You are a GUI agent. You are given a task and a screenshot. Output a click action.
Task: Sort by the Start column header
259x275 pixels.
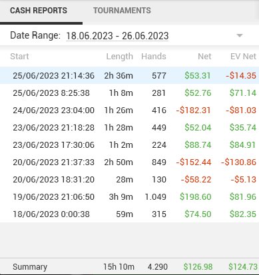19,57
